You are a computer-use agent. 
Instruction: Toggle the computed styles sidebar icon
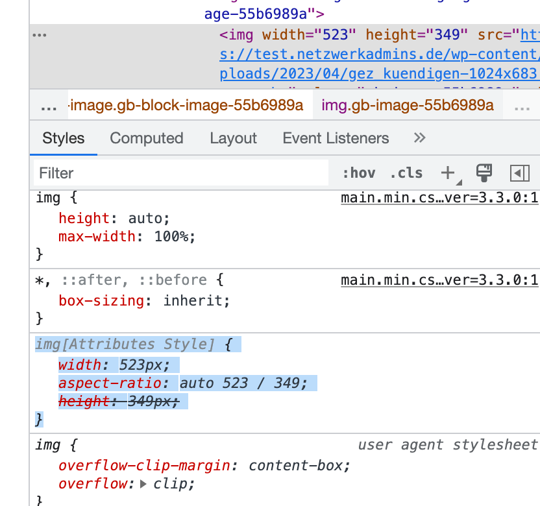tap(519, 173)
